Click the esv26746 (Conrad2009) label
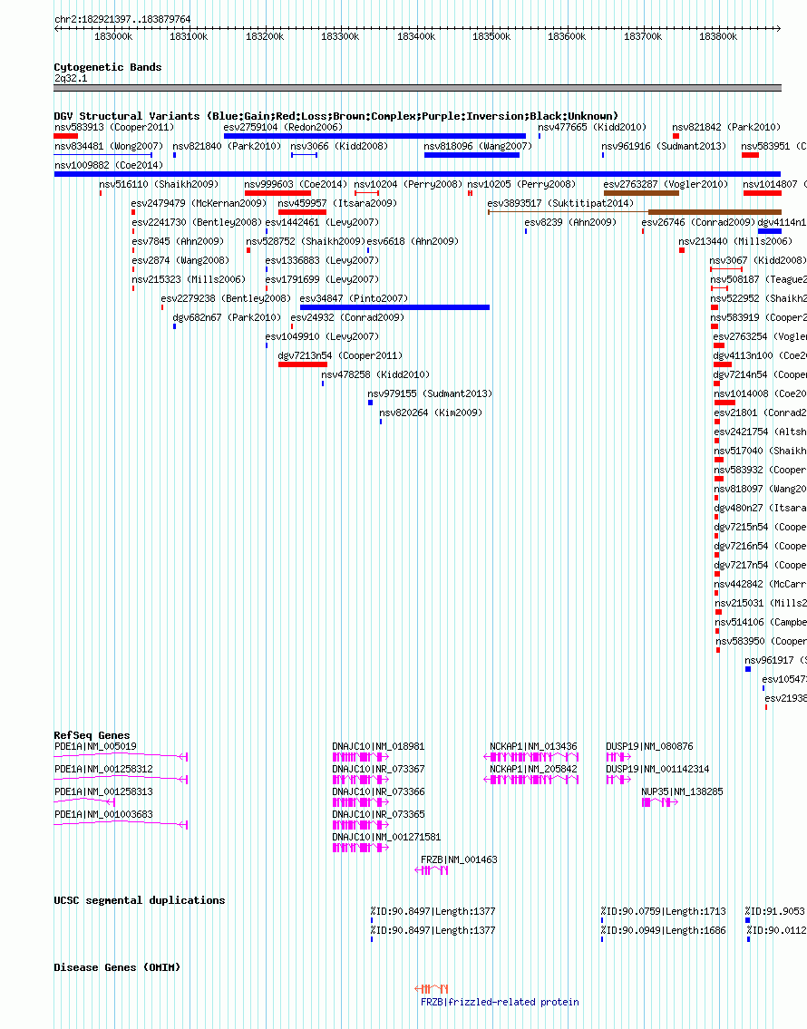807x1029 pixels. click(x=699, y=222)
